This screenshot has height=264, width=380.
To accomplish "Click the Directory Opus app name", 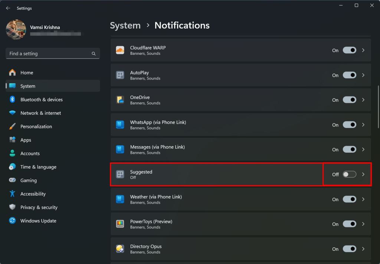I will coord(146,246).
